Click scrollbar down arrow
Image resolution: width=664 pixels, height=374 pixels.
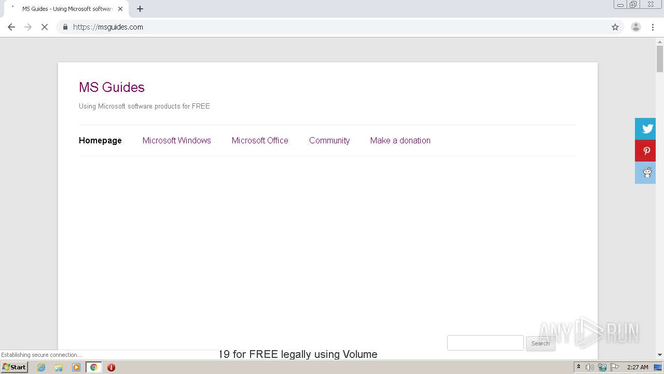tap(660, 355)
